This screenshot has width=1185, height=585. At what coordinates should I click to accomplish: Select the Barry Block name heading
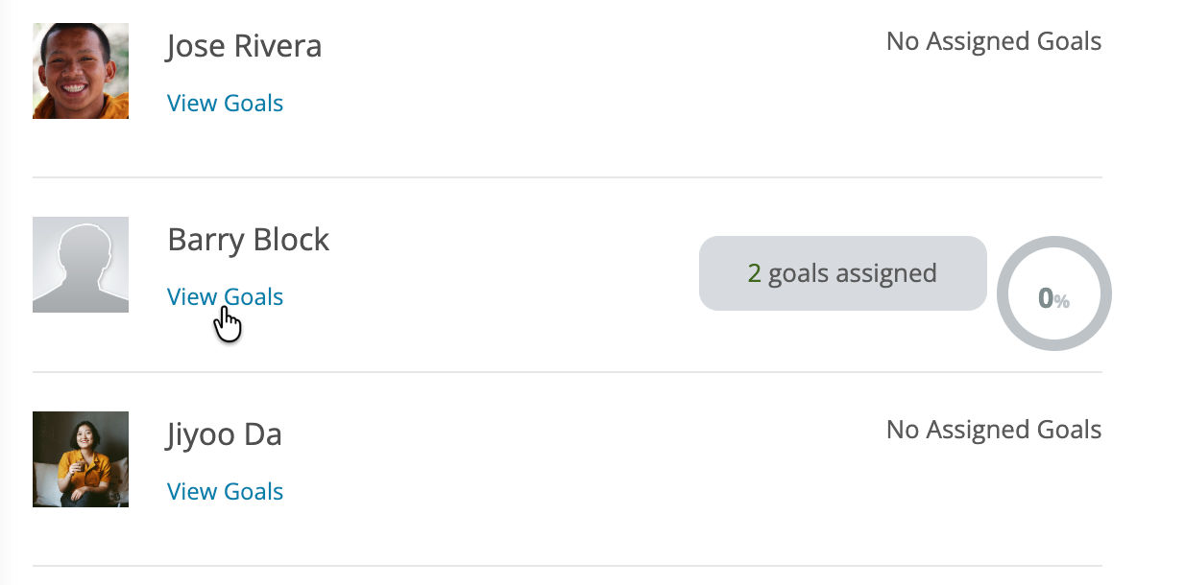248,240
